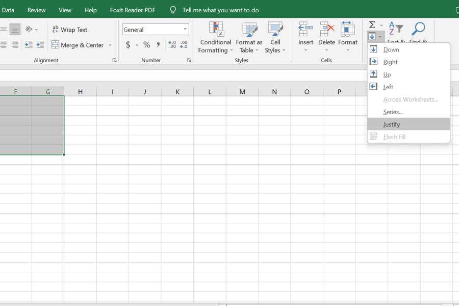Select Series... in the Fill menu

[393, 112]
